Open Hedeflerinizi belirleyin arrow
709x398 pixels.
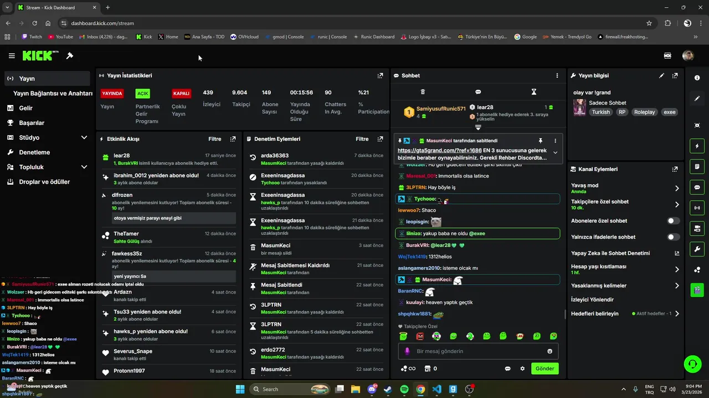[676, 313]
